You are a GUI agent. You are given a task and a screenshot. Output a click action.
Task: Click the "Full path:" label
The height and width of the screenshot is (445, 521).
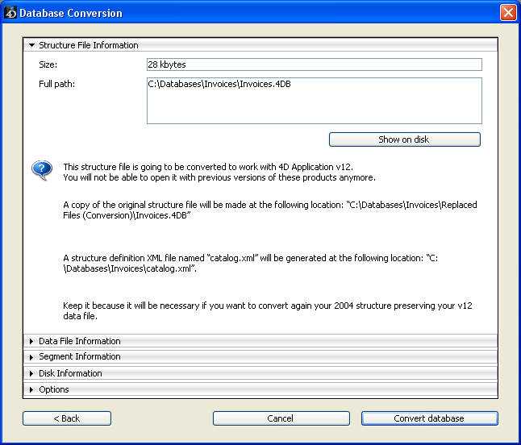click(x=56, y=84)
